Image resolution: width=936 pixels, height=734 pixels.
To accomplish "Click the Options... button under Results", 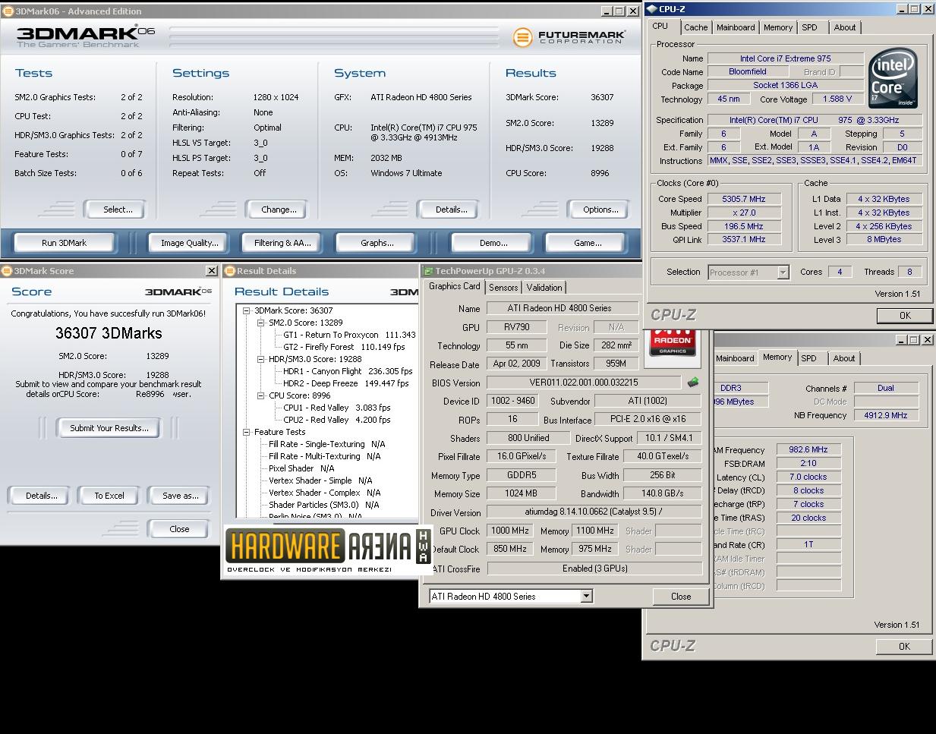I will click(600, 209).
